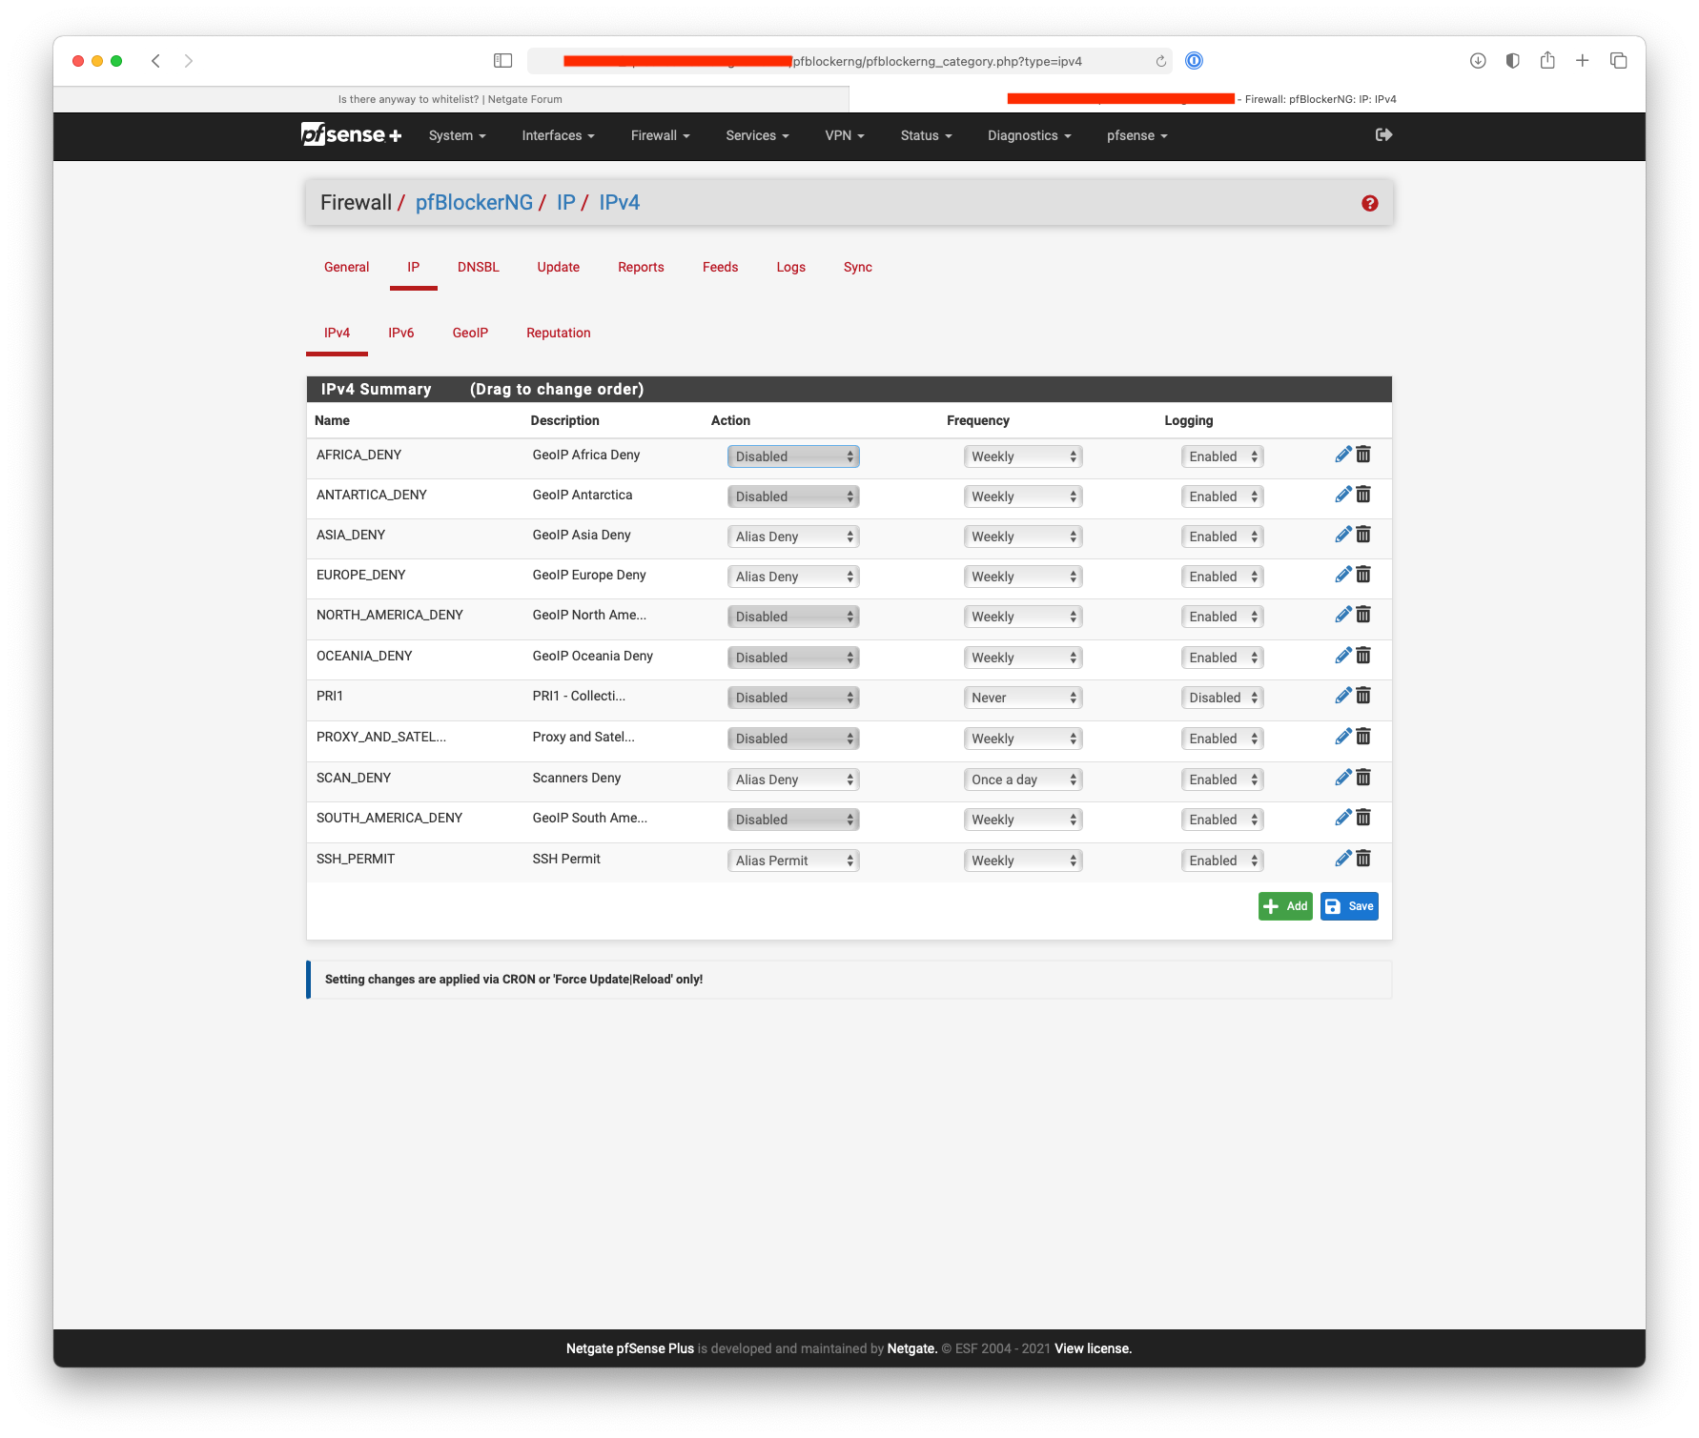Switch to the Reputation sub-tab
This screenshot has height=1438, width=1699.
[x=558, y=333]
